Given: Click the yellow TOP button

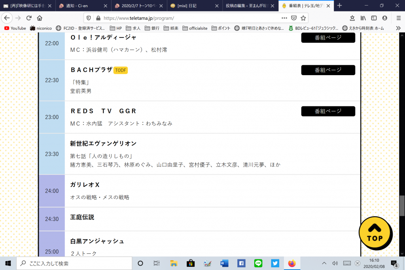Looking at the screenshot, I should 375,233.
